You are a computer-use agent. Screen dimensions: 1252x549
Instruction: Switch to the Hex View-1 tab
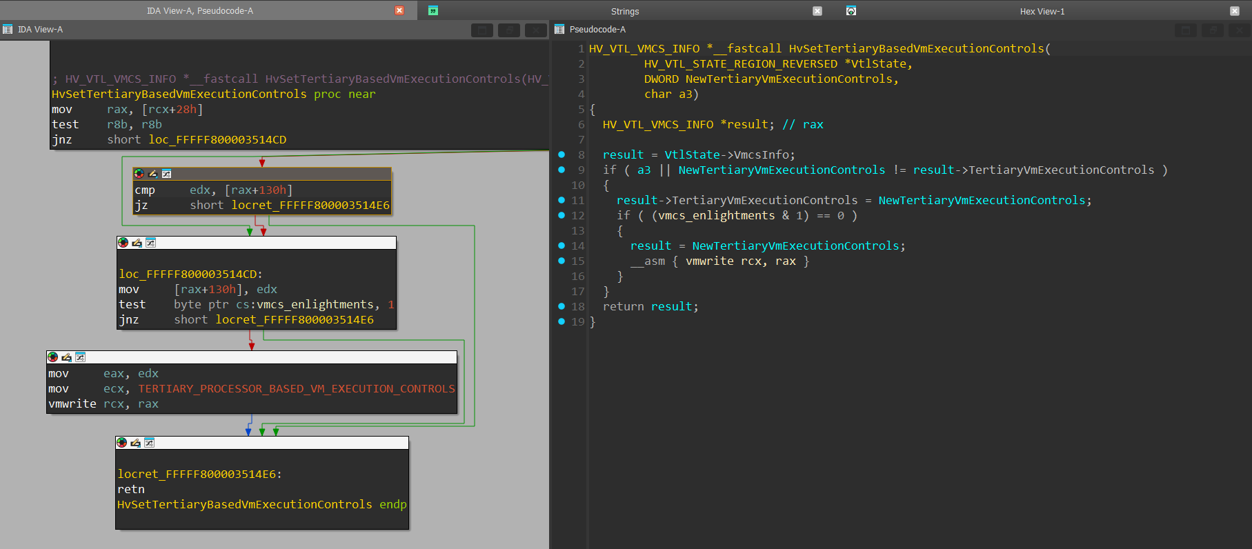[x=1042, y=11]
